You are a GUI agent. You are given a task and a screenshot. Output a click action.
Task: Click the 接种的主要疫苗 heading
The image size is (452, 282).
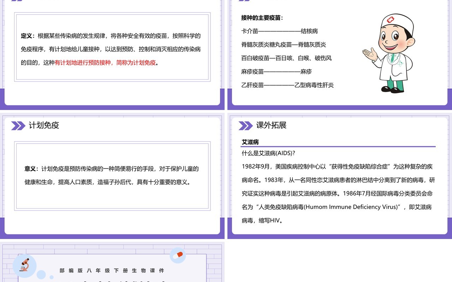[262, 18]
